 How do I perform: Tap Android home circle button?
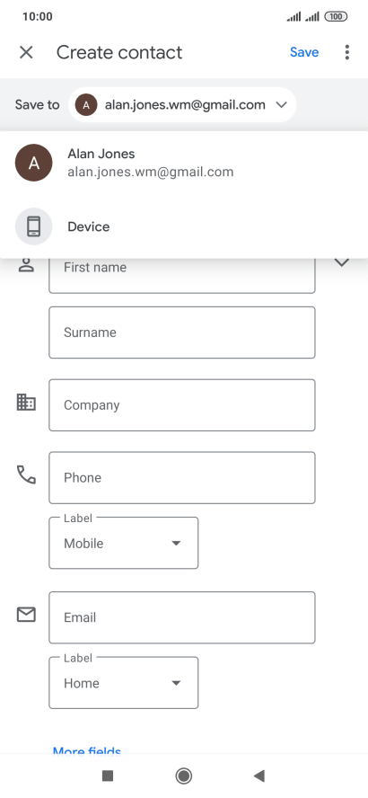pyautogui.click(x=183, y=776)
